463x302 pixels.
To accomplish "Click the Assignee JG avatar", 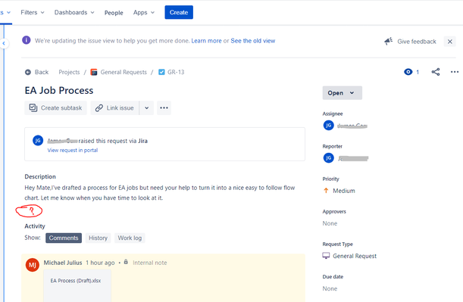I will (328, 126).
